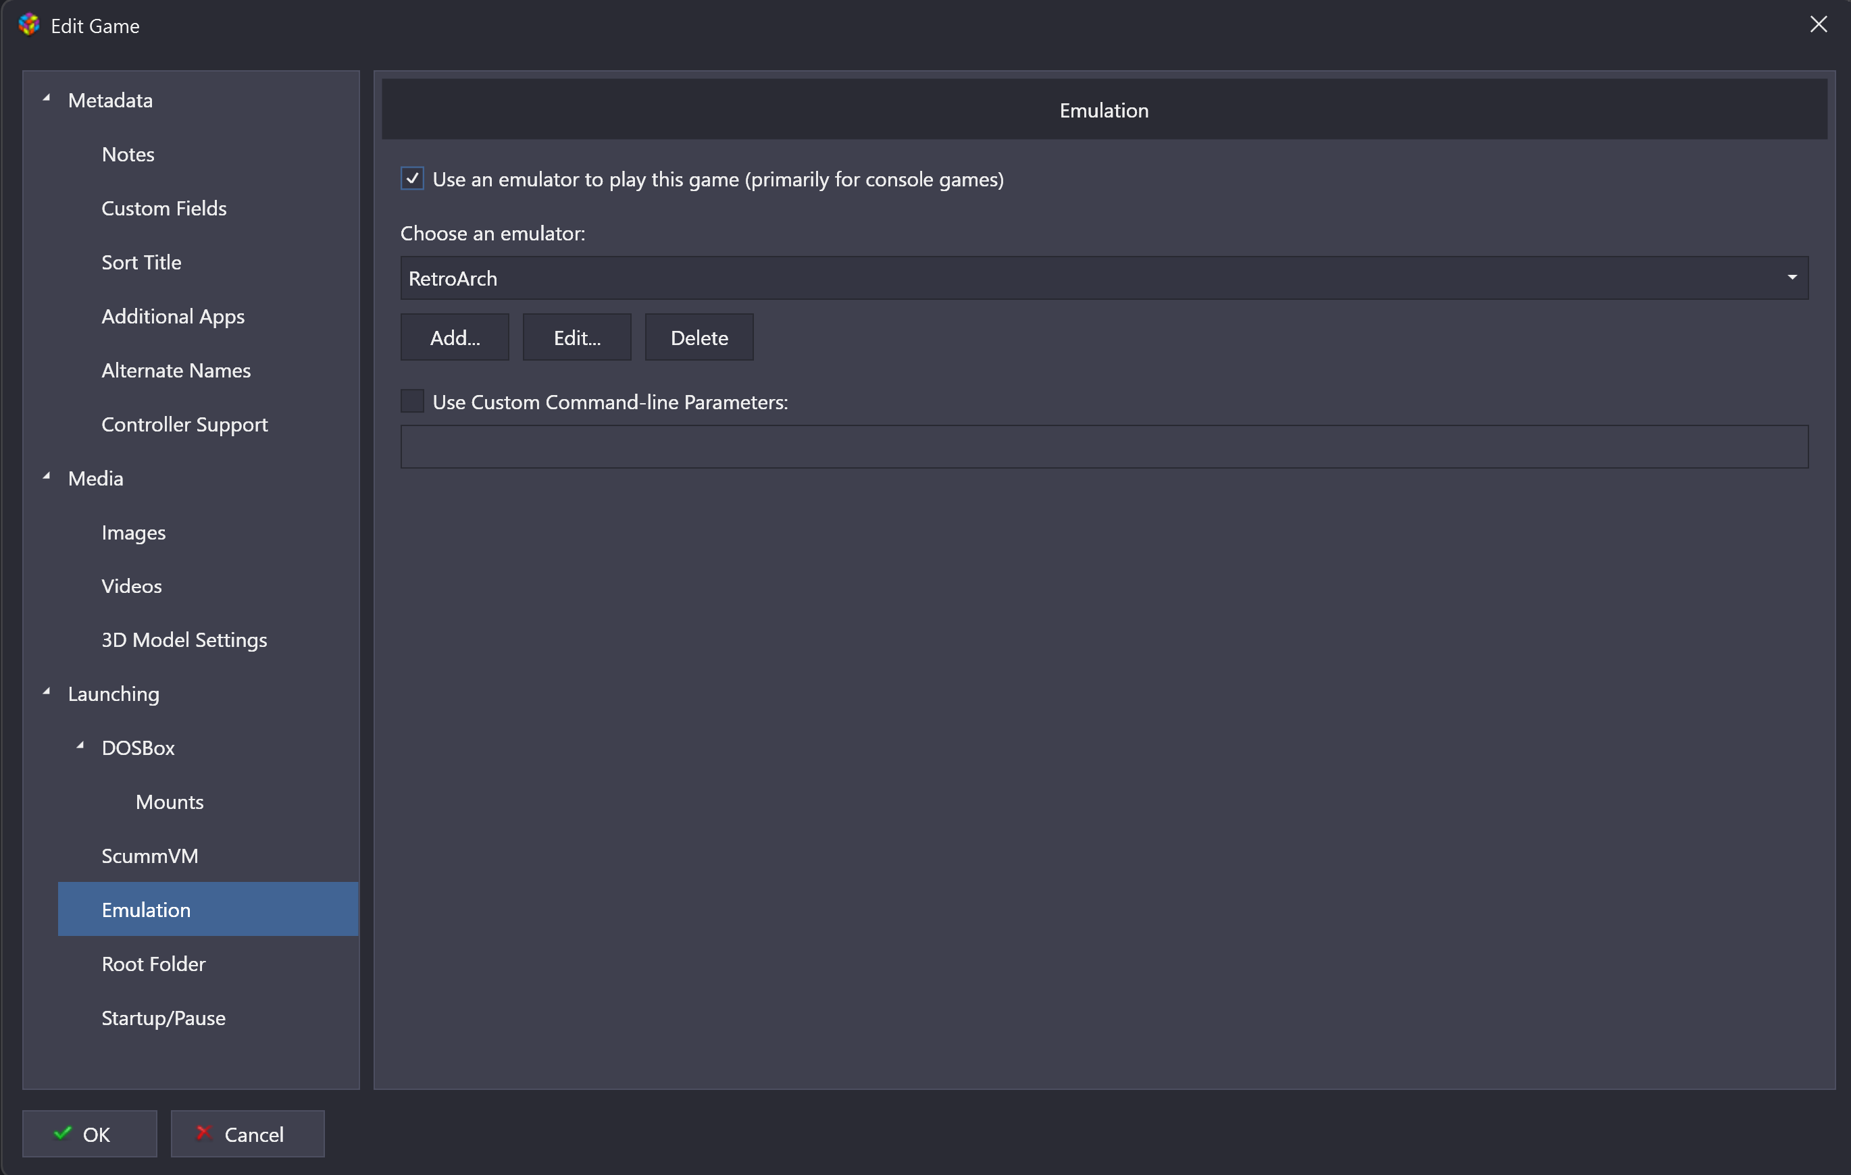Click the Edit... emulator button
Viewport: 1851px width, 1175px height.
(x=576, y=338)
